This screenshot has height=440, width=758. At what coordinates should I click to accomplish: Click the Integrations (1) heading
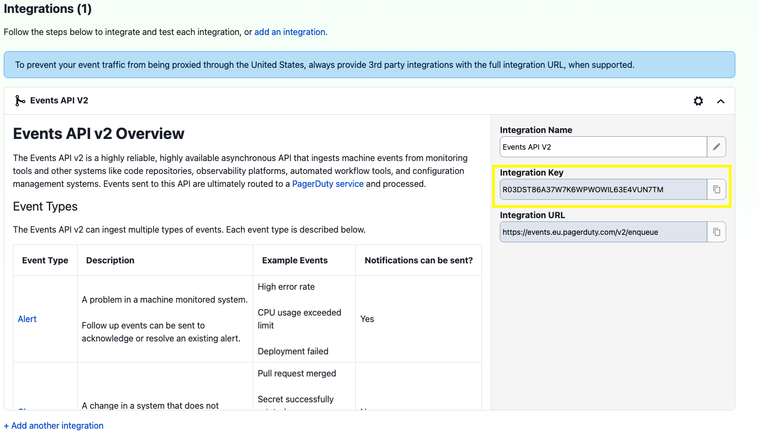[47, 9]
